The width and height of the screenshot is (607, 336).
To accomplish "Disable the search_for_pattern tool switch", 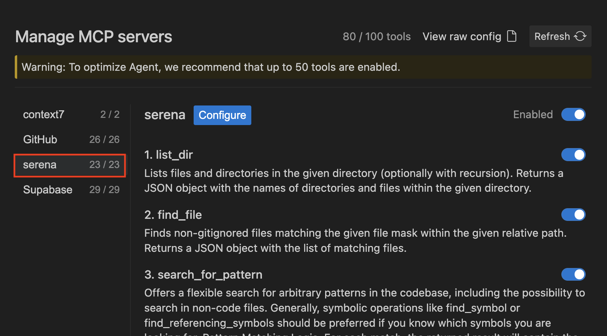I will [573, 275].
